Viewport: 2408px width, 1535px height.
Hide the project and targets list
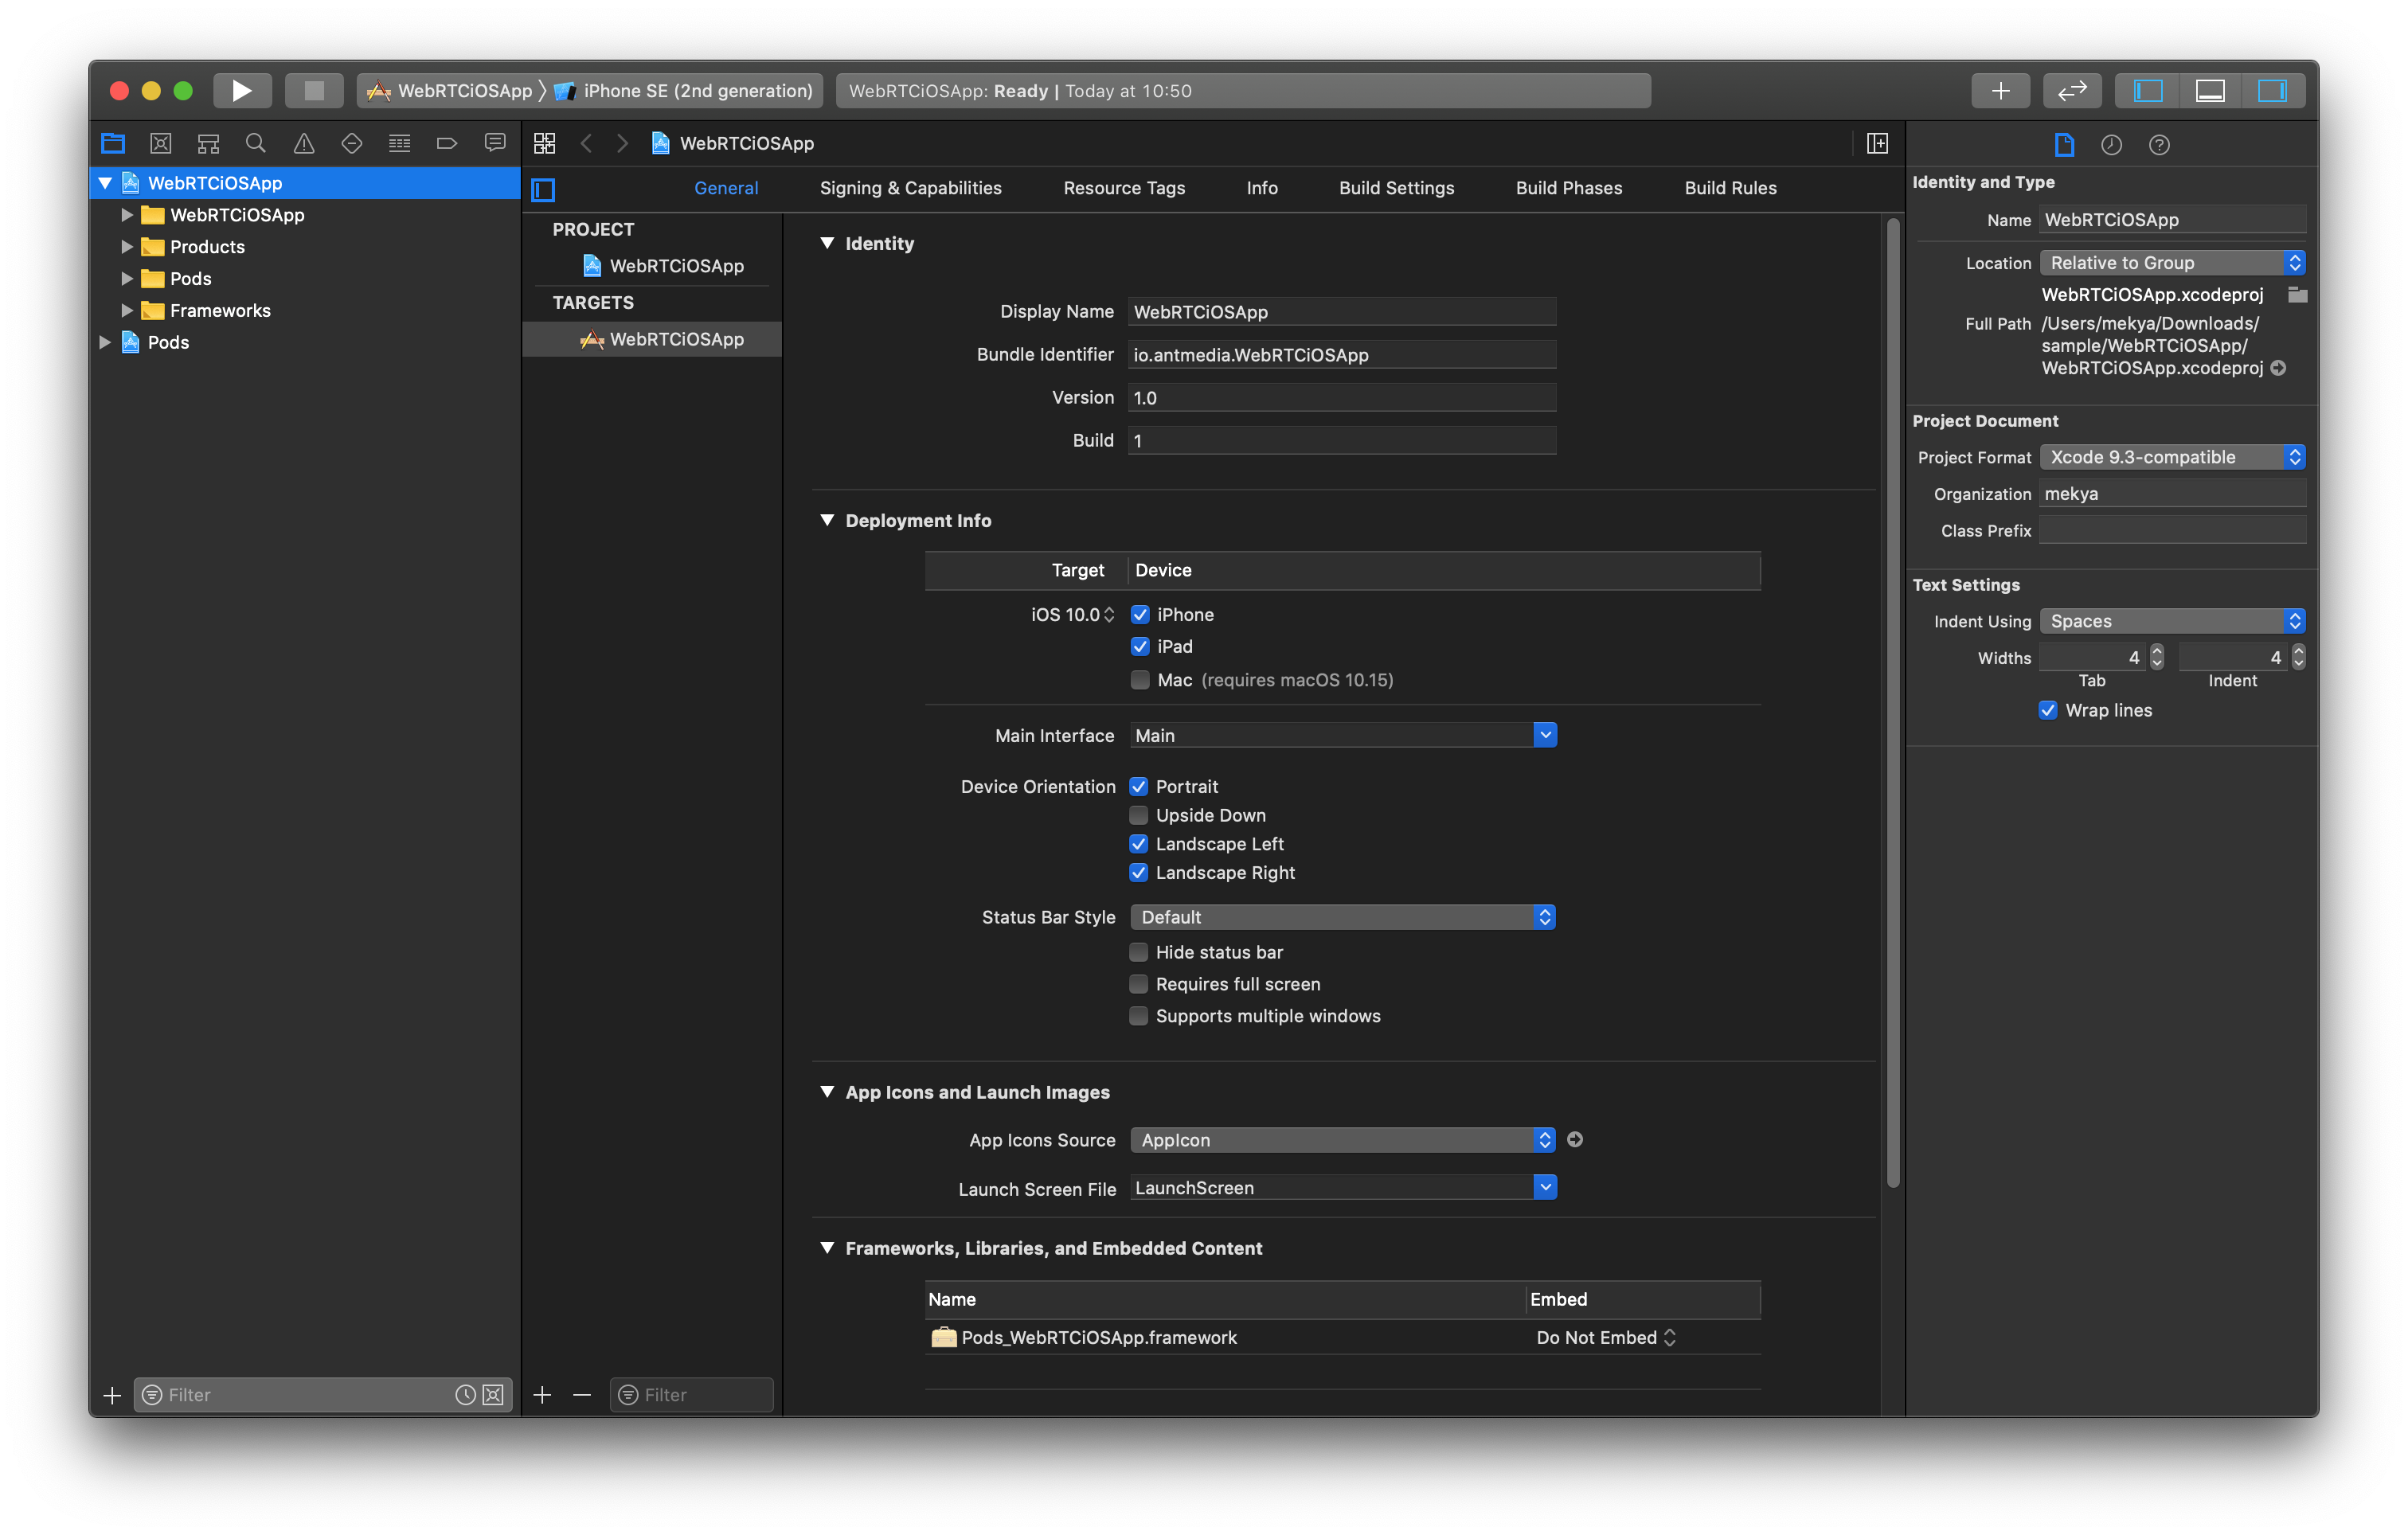click(543, 189)
